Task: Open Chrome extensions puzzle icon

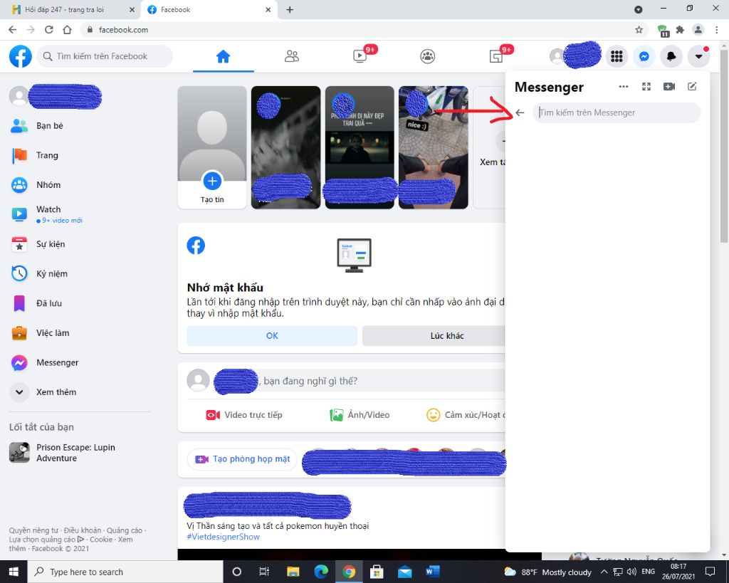Action: (680, 30)
